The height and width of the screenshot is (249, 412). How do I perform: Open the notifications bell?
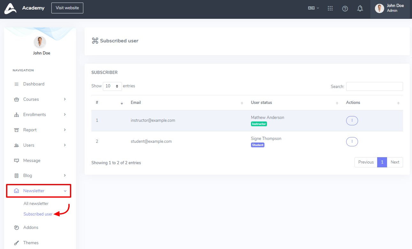[x=360, y=9]
